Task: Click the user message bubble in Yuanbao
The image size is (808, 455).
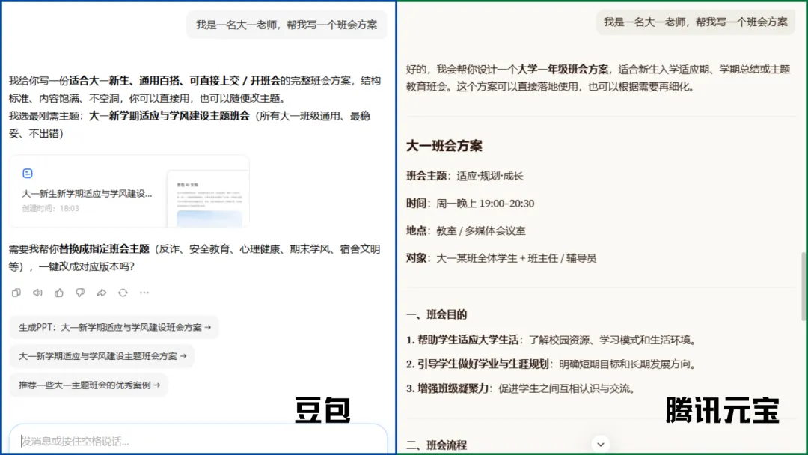Action: pyautogui.click(x=696, y=22)
